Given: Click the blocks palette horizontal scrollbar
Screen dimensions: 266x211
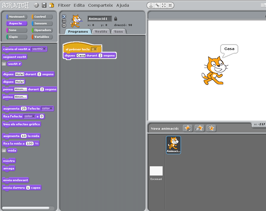Looking at the screenshot, I should point(26,208).
